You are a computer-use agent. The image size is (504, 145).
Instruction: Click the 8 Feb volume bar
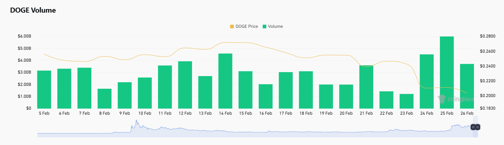(x=105, y=98)
